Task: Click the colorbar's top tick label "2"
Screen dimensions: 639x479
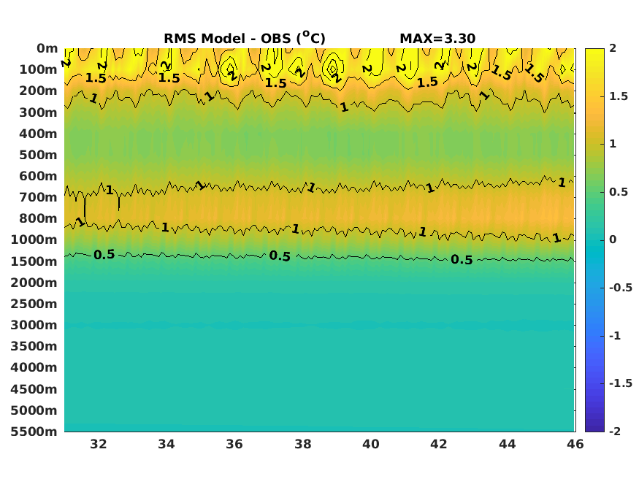Action: 613,48
